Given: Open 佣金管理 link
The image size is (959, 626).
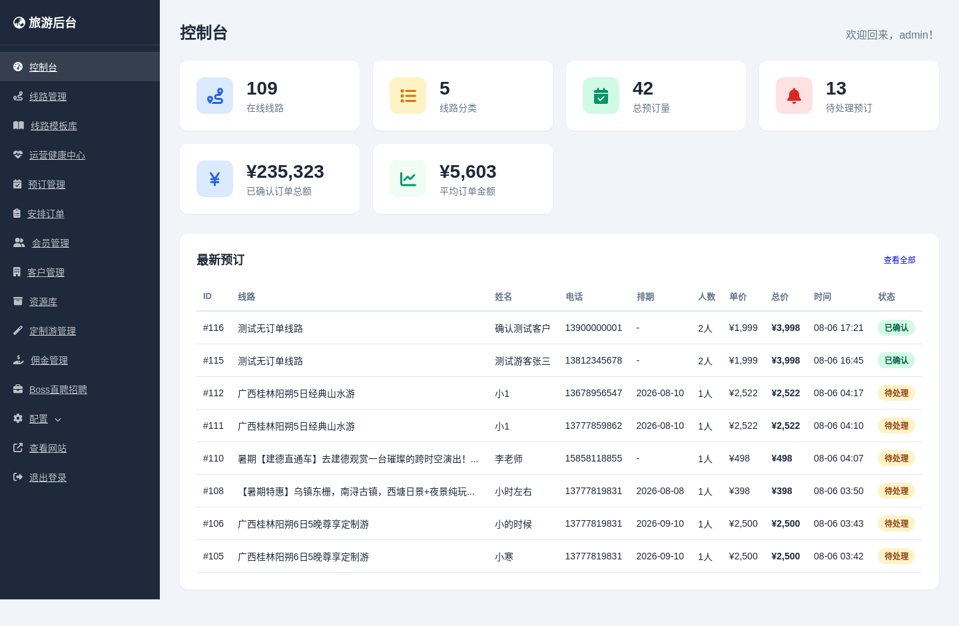Looking at the screenshot, I should 80,360.
